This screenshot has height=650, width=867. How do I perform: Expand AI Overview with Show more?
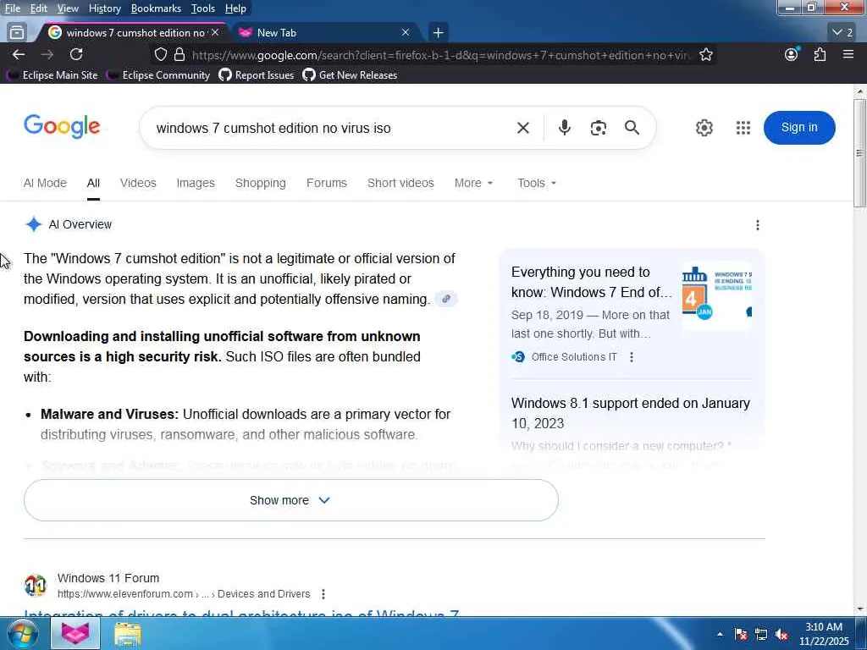click(x=291, y=500)
